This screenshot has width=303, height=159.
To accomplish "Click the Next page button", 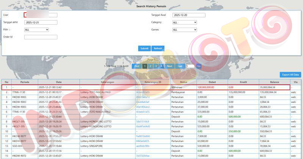I will coord(170,66).
